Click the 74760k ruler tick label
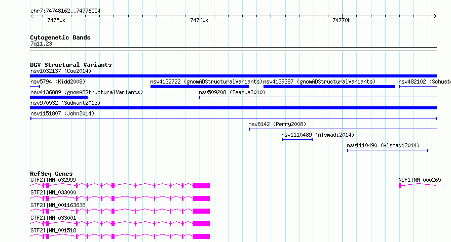This screenshot has height=242, width=451. point(199,20)
